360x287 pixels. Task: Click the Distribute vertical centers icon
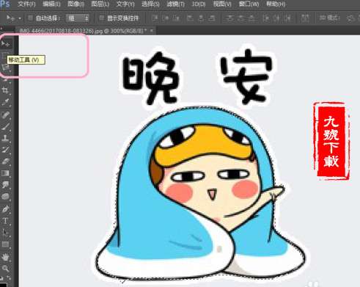[240, 18]
